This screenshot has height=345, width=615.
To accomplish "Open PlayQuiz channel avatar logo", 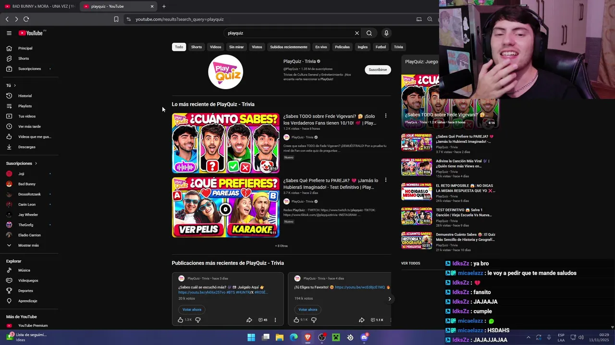I will (x=225, y=72).
